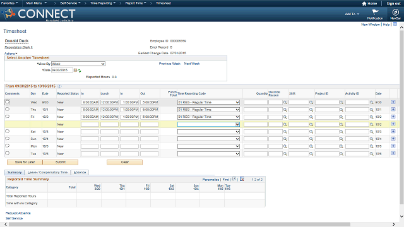Open the comment bubble for Mon 10/5
This screenshot has width=404, height=227.
(x=7, y=146)
